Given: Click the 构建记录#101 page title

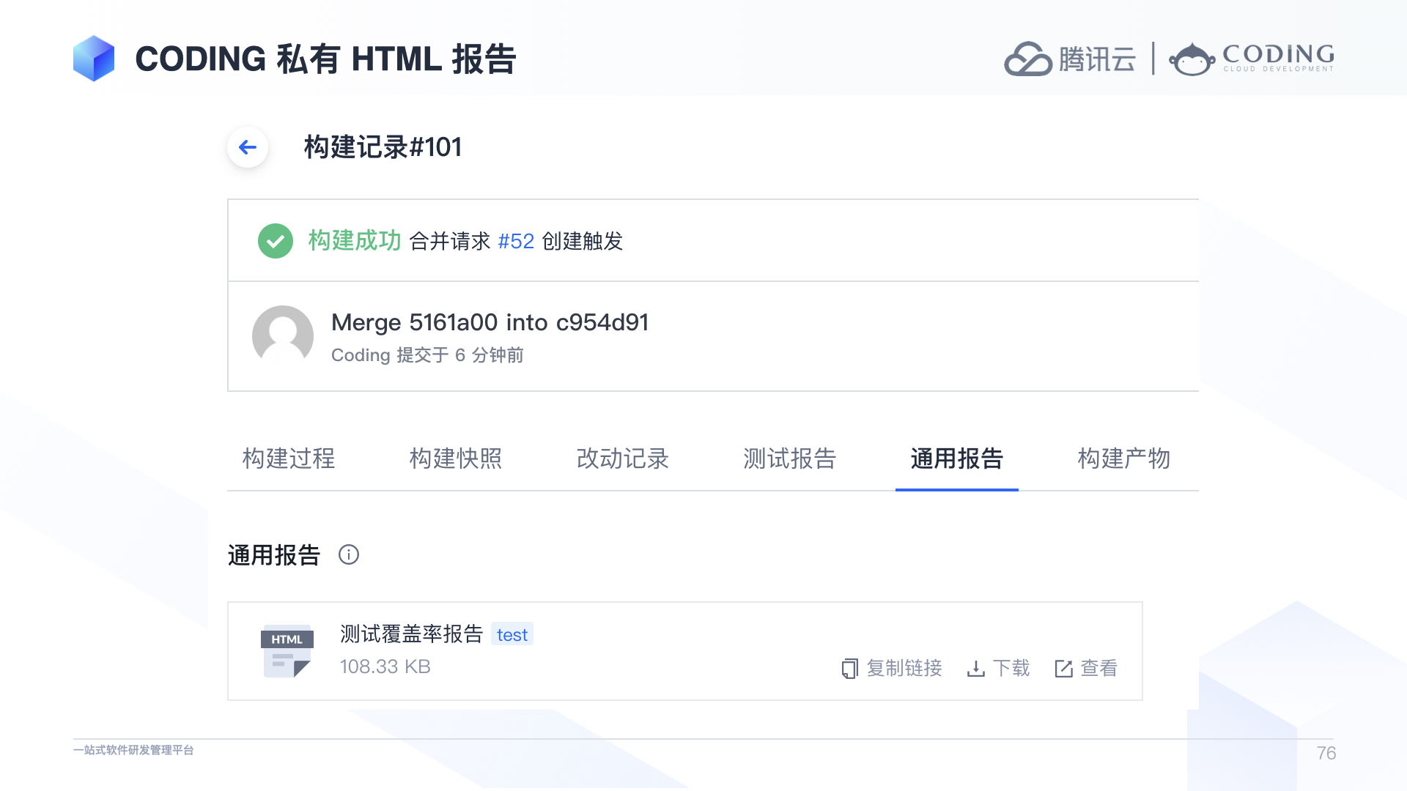Looking at the screenshot, I should [x=383, y=147].
